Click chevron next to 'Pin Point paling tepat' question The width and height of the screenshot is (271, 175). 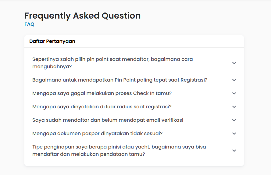point(234,80)
